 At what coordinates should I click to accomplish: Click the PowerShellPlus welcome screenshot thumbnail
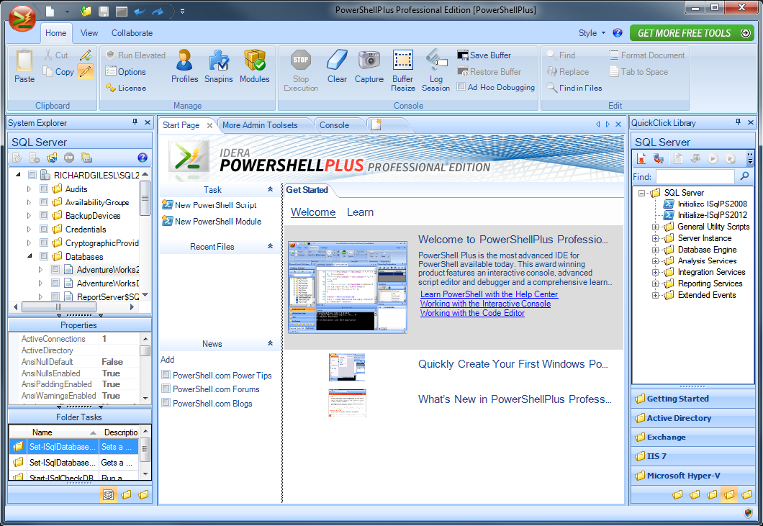348,287
